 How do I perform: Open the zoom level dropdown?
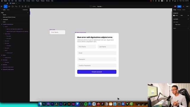[x=187, y=7]
